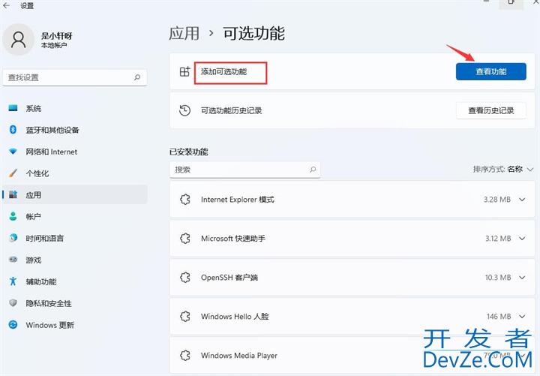
Task: Open 帐户 settings category label
Action: coord(34,216)
